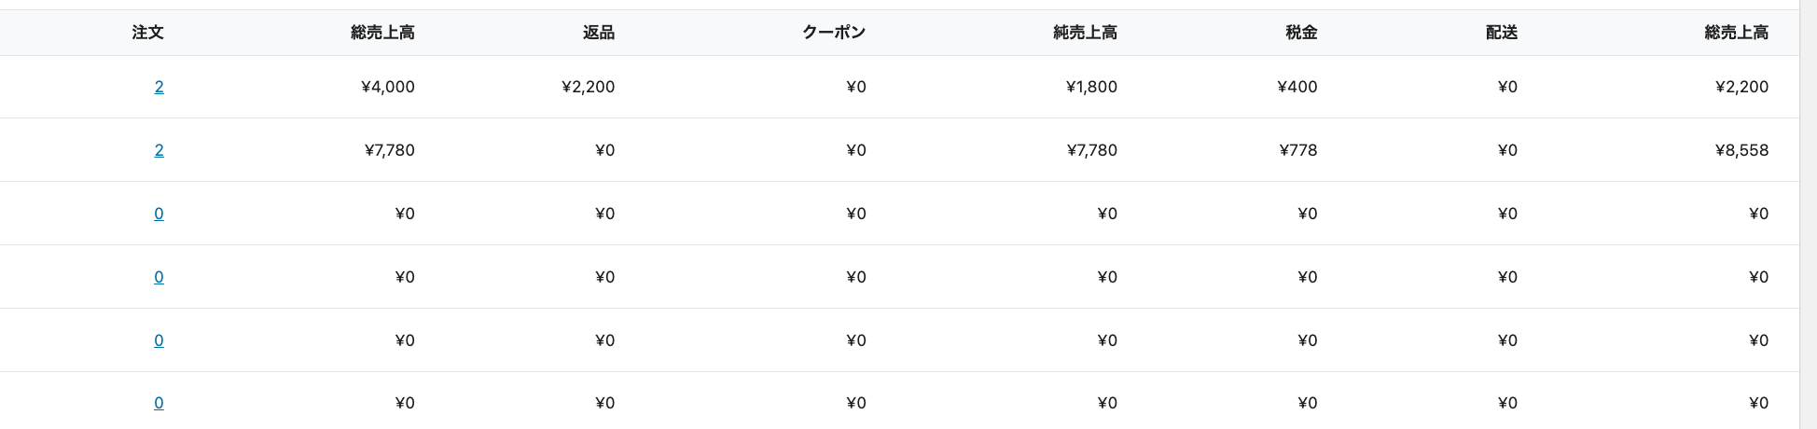1817x429 pixels.
Task: Click ¥2,200 total in the ¥400 tax row
Action: point(1741,87)
